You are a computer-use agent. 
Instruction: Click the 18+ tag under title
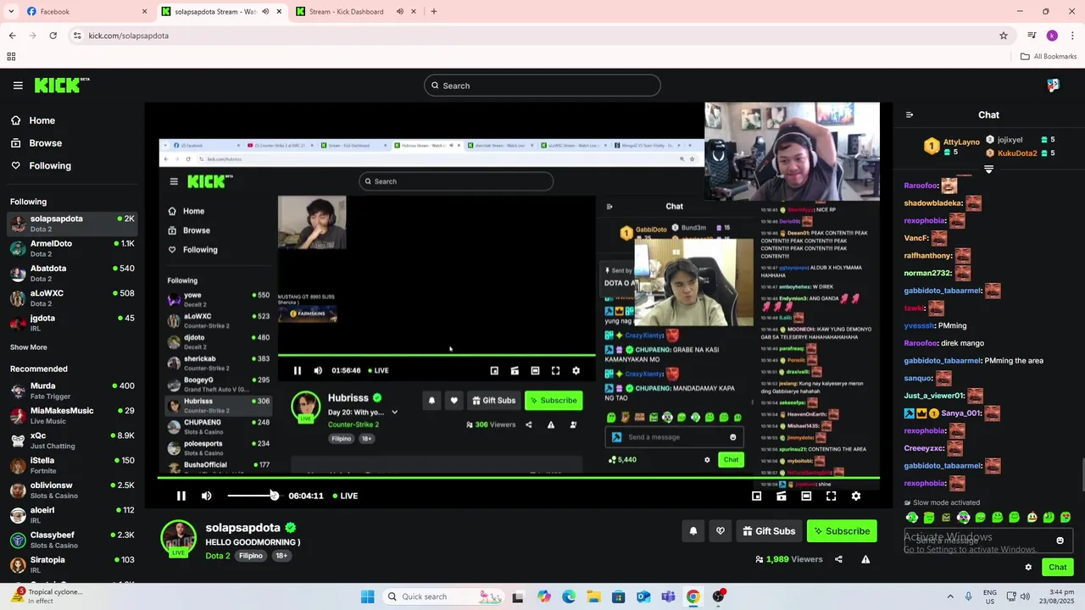pyautogui.click(x=281, y=556)
